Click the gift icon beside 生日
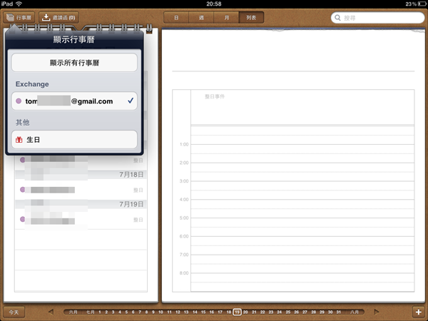The height and width of the screenshot is (321, 428). click(x=19, y=140)
